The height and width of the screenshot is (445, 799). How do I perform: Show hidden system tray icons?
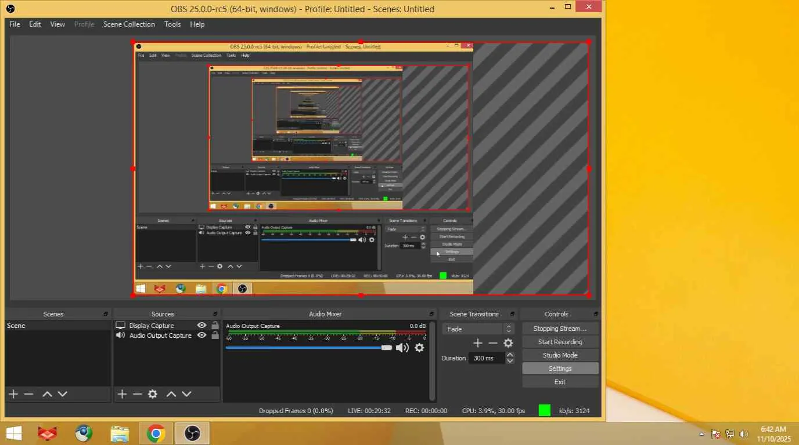pos(701,434)
